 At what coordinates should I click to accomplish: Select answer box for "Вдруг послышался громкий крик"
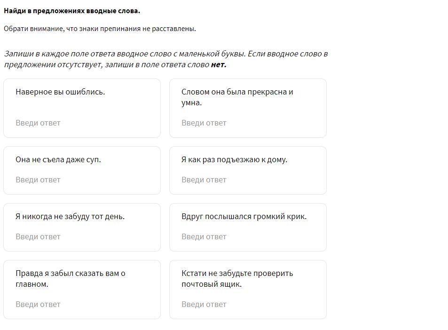pos(248,236)
